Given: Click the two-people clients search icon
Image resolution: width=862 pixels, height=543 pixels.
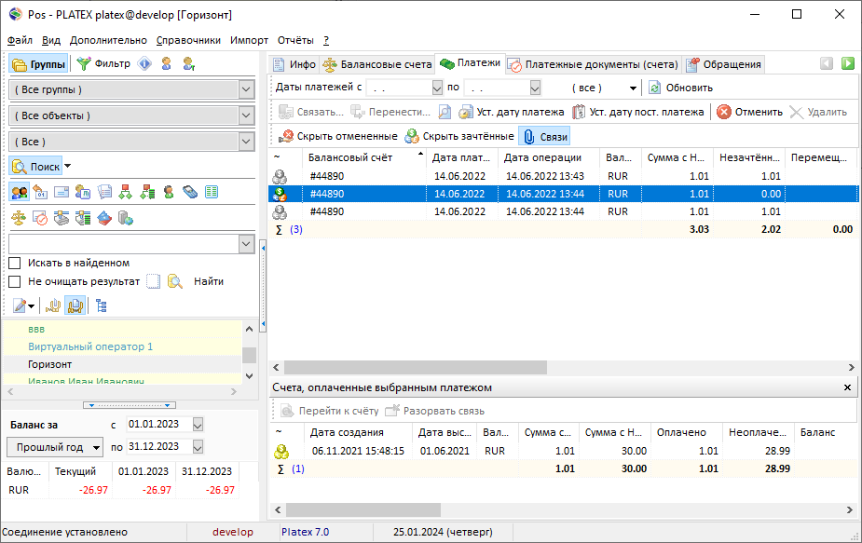Looking at the screenshot, I should tap(20, 192).
